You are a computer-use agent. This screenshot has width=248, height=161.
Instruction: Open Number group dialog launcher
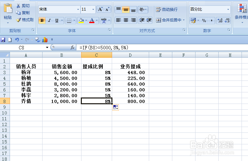click(x=229, y=30)
